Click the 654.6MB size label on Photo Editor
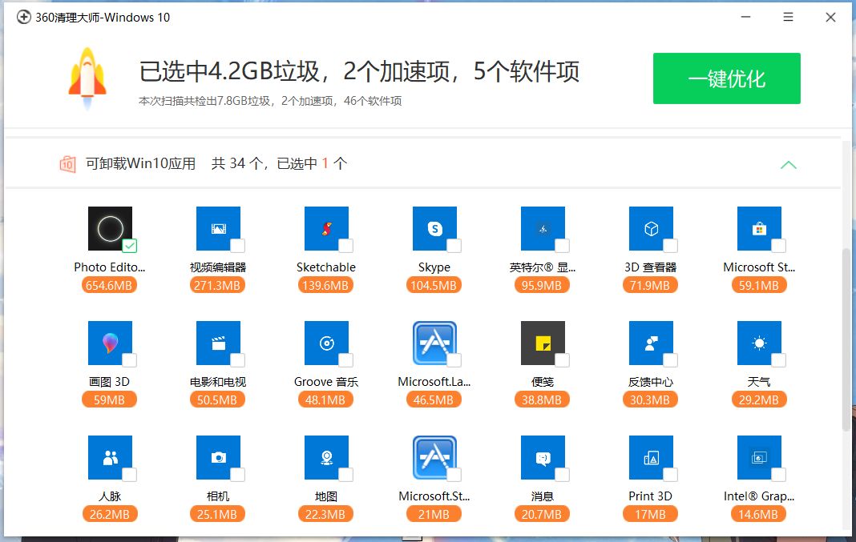The image size is (856, 542). [109, 284]
